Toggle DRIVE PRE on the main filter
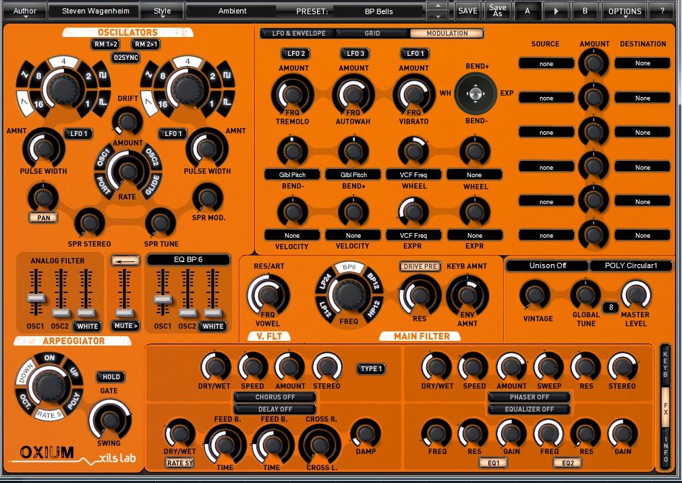The height and width of the screenshot is (483, 682). [420, 266]
